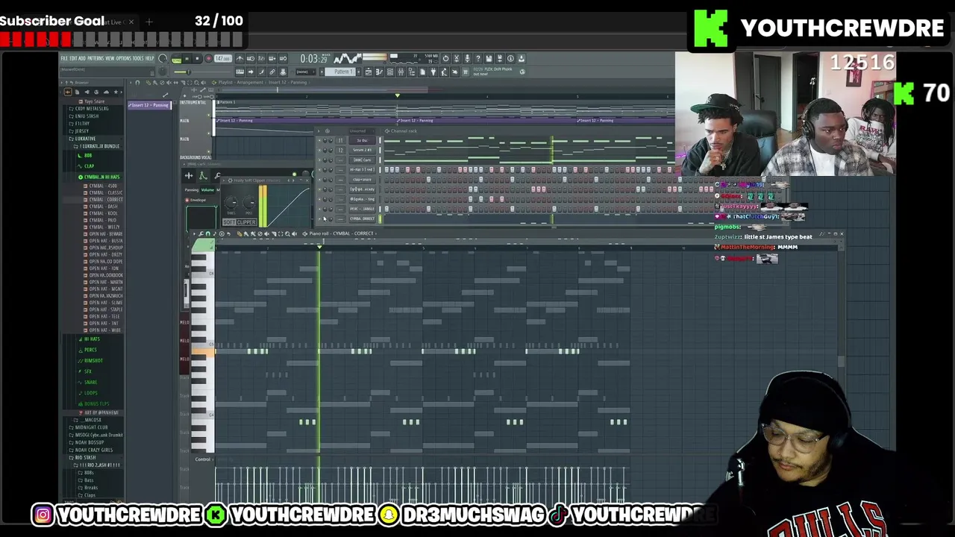This screenshot has height=537, width=955.
Task: Click the time display 0:03:29
Action: pyautogui.click(x=313, y=59)
